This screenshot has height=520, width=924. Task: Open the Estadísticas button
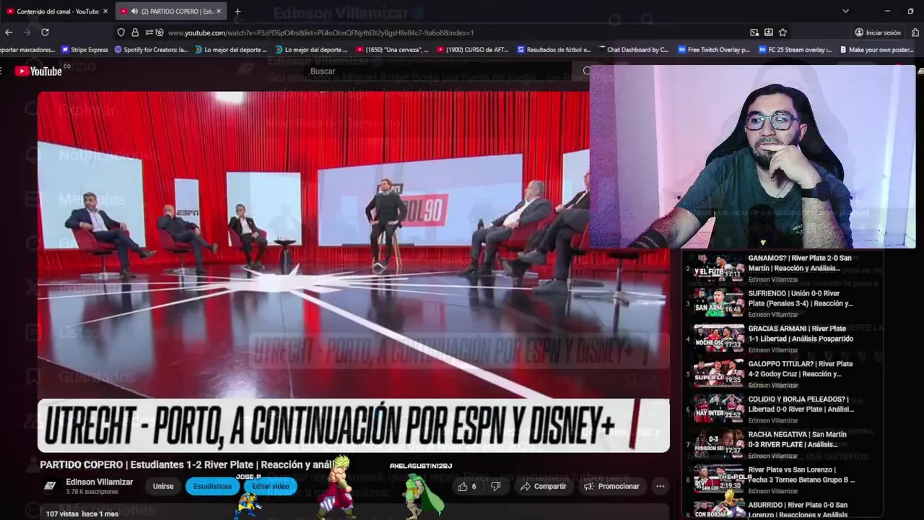click(212, 486)
